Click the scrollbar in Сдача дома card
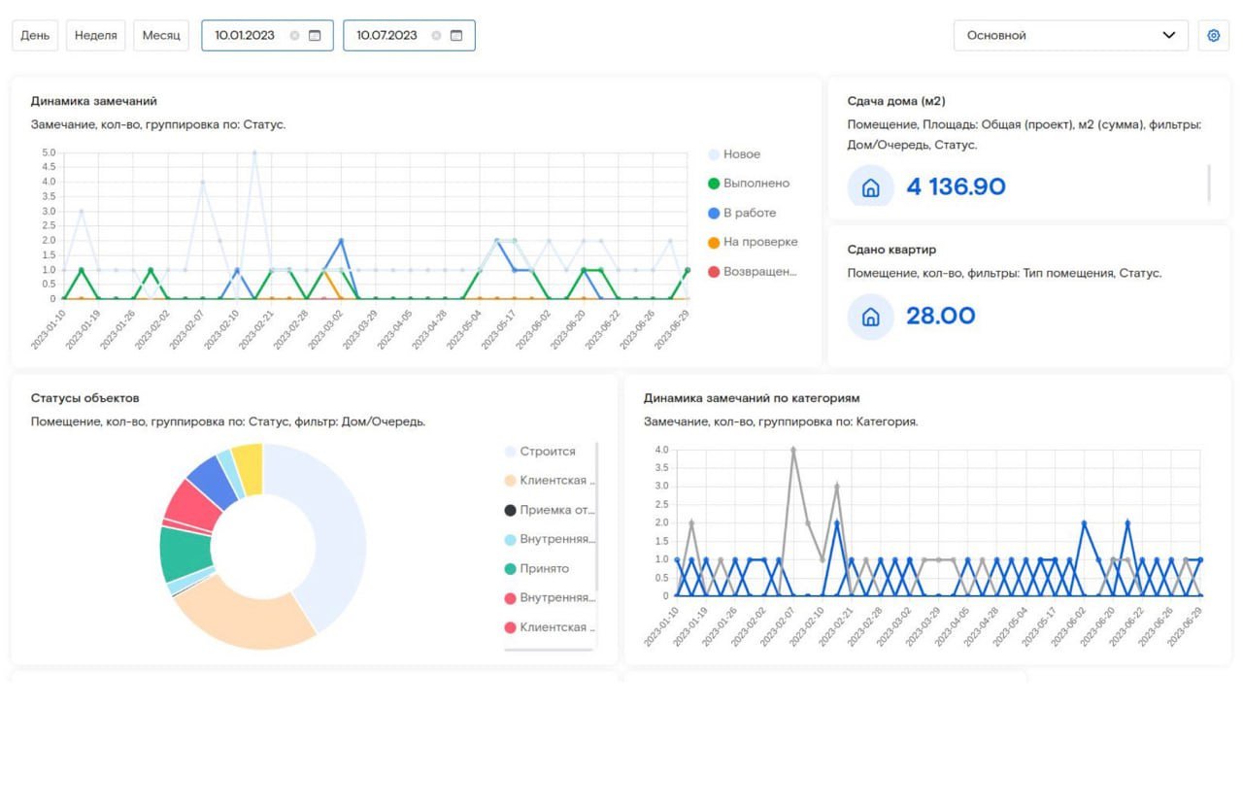 pyautogui.click(x=1209, y=183)
